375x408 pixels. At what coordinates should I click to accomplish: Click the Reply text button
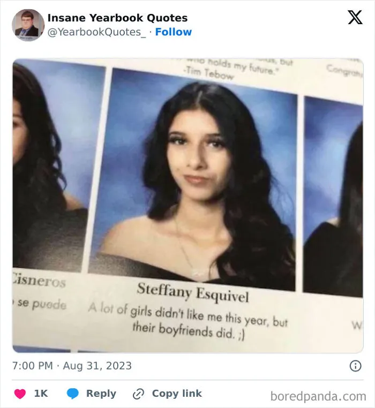(x=101, y=394)
